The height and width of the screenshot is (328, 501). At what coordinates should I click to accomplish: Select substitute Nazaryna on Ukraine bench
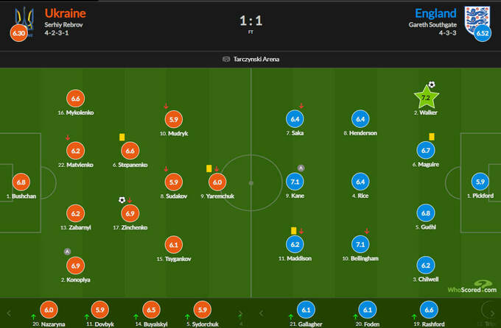(x=50, y=310)
